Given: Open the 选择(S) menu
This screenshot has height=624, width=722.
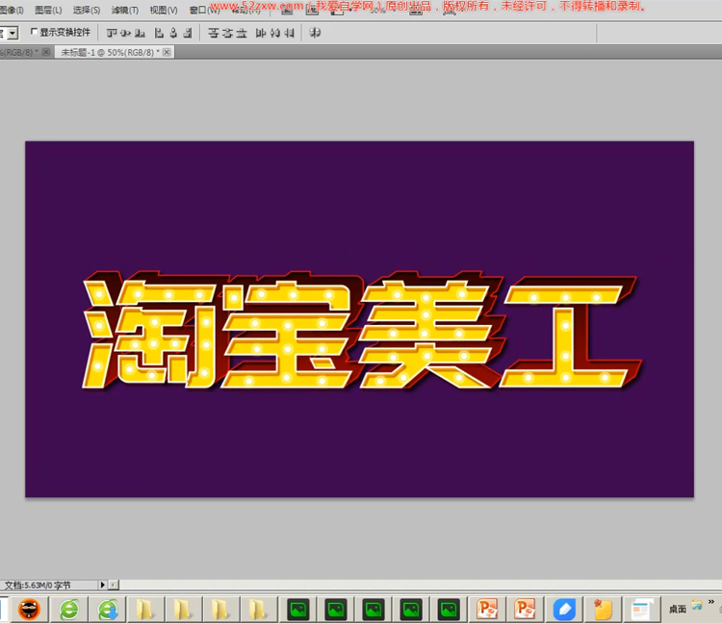Looking at the screenshot, I should (87, 10).
